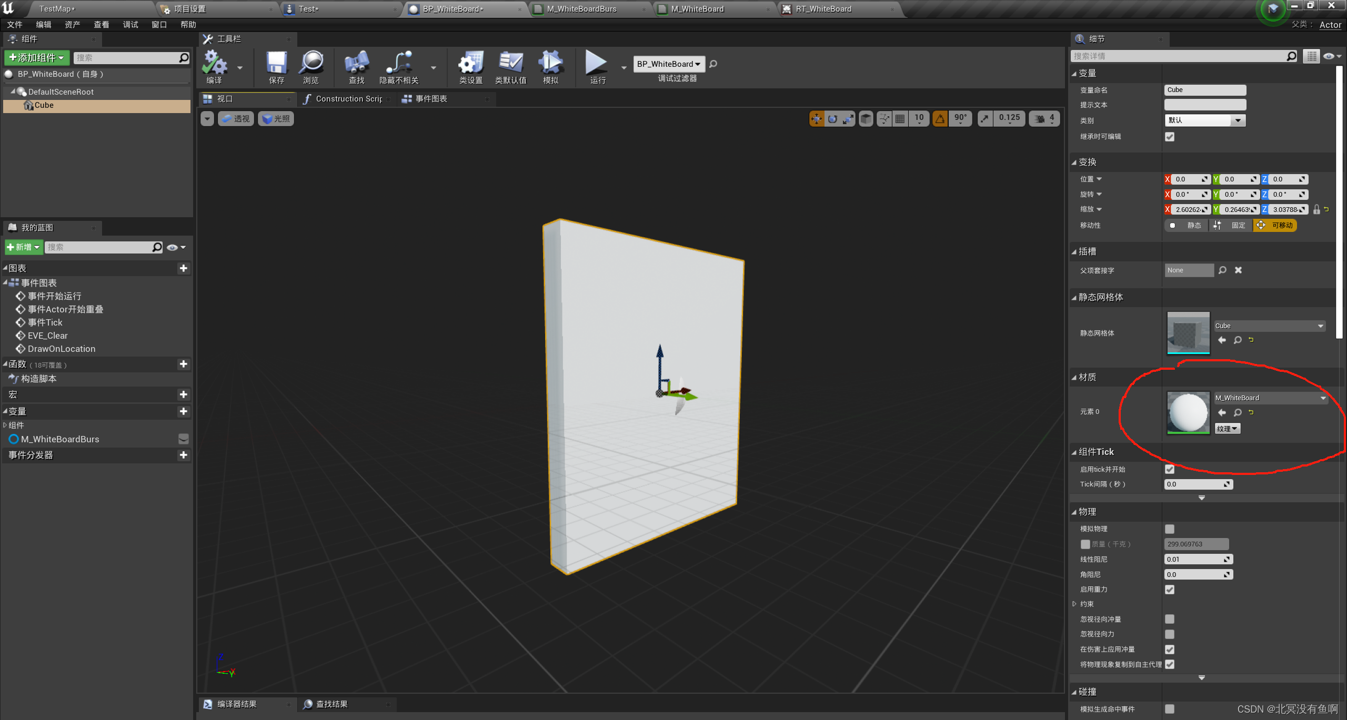The height and width of the screenshot is (720, 1347).
Task: Click the Lit (光照) view mode button
Action: (276, 119)
